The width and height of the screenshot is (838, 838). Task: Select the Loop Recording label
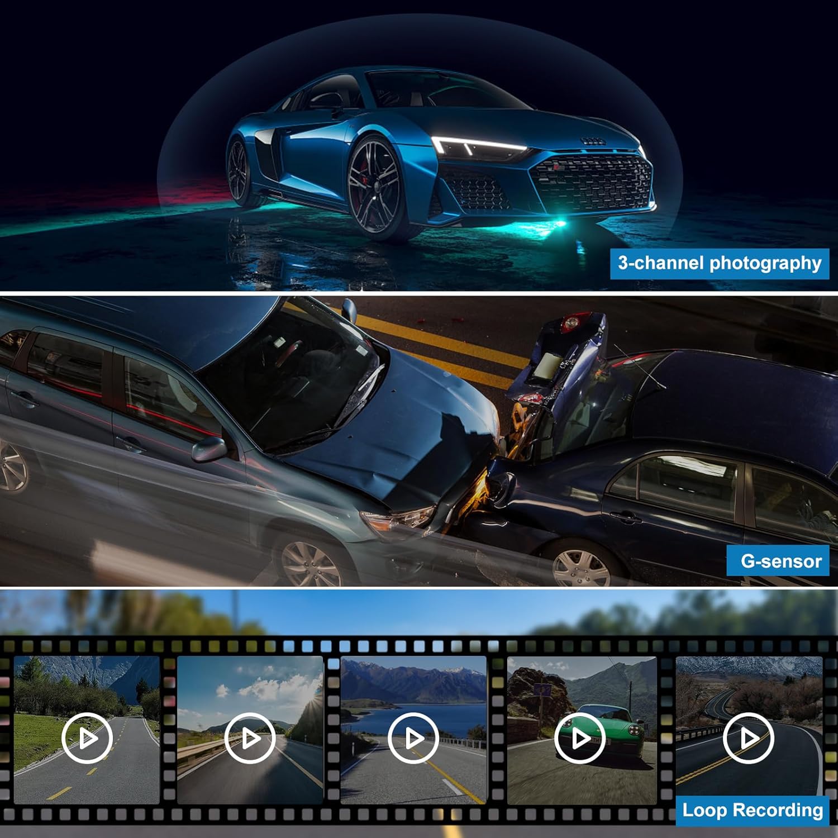click(752, 810)
